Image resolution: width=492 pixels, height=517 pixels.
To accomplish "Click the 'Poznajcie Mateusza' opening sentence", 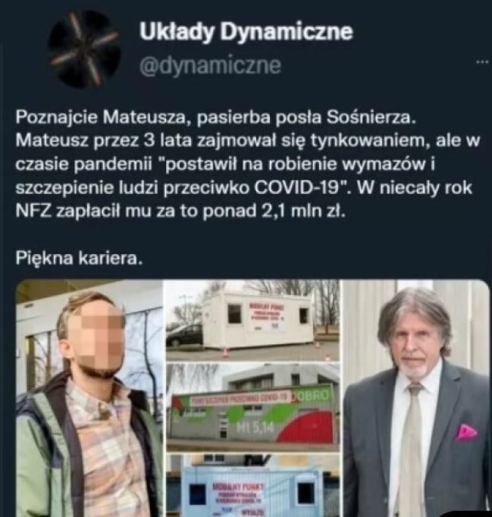I will 215,117.
